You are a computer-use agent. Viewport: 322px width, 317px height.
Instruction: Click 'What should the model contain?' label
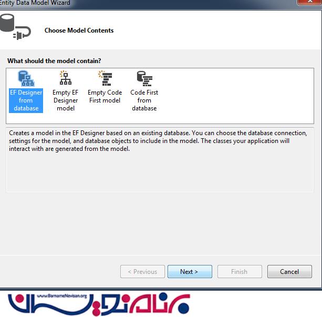(54, 61)
